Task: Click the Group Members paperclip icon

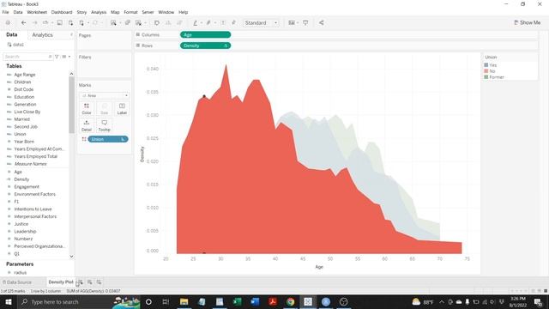Action: pyautogui.click(x=208, y=23)
